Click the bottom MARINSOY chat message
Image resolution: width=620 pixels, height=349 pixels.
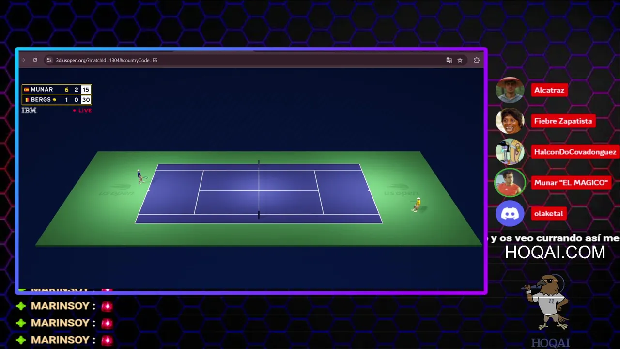[x=64, y=340]
